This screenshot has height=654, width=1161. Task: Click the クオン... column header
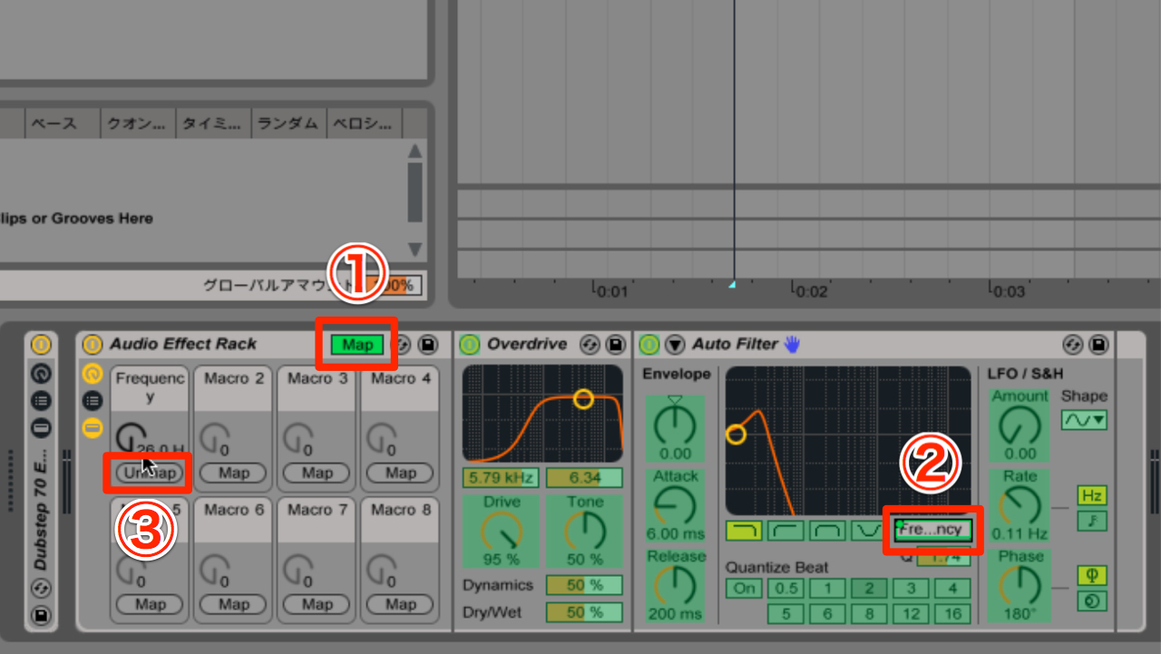[138, 122]
